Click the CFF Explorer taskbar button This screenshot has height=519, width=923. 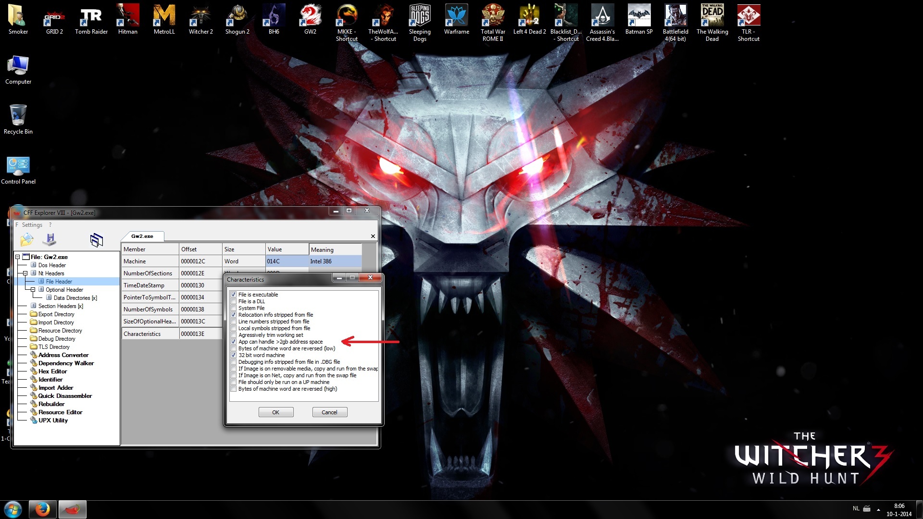[x=73, y=509]
